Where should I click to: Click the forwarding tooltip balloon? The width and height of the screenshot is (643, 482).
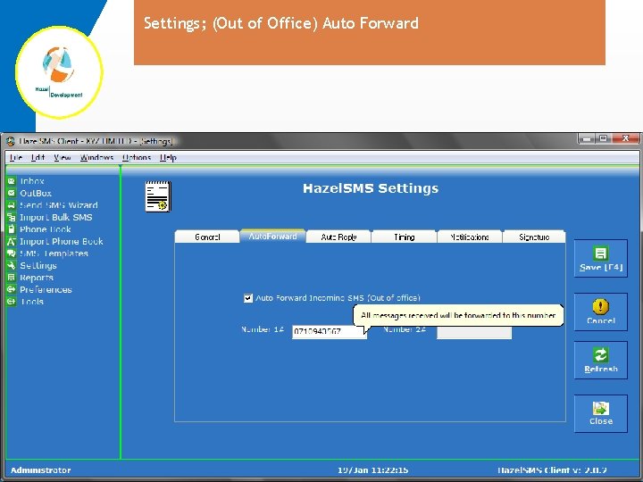click(x=458, y=315)
